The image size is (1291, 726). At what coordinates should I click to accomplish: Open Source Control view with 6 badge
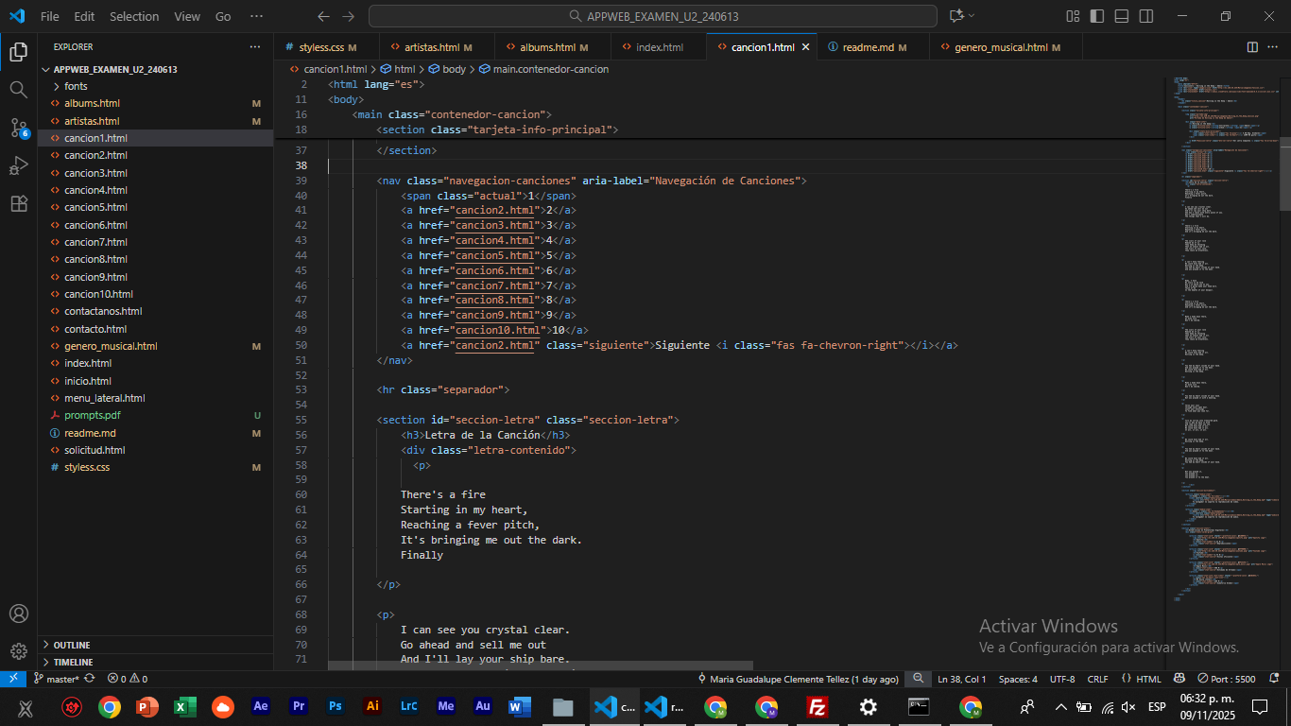point(18,128)
